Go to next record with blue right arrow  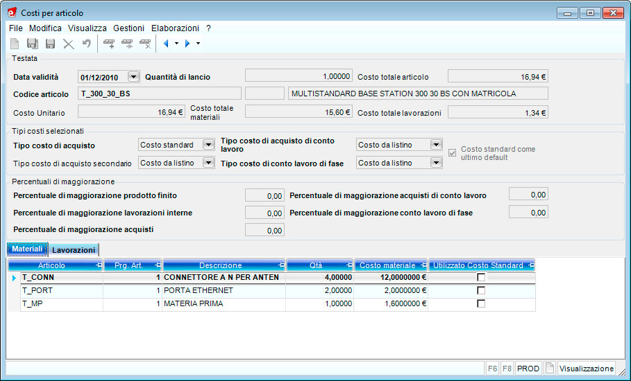187,44
